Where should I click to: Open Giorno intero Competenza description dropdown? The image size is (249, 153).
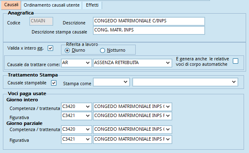(132, 107)
